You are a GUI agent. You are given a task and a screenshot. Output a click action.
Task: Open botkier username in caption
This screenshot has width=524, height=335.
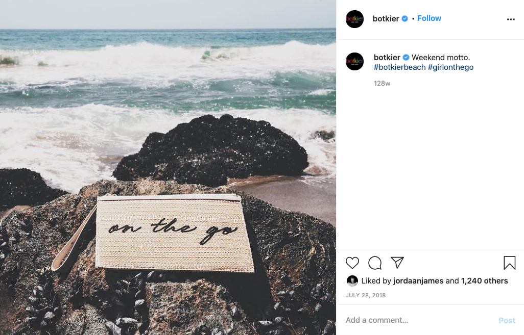point(387,58)
